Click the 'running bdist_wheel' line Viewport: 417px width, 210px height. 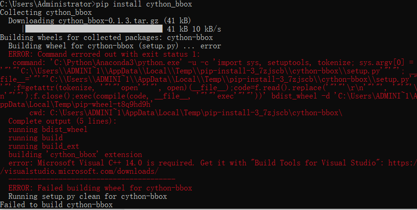(48, 130)
